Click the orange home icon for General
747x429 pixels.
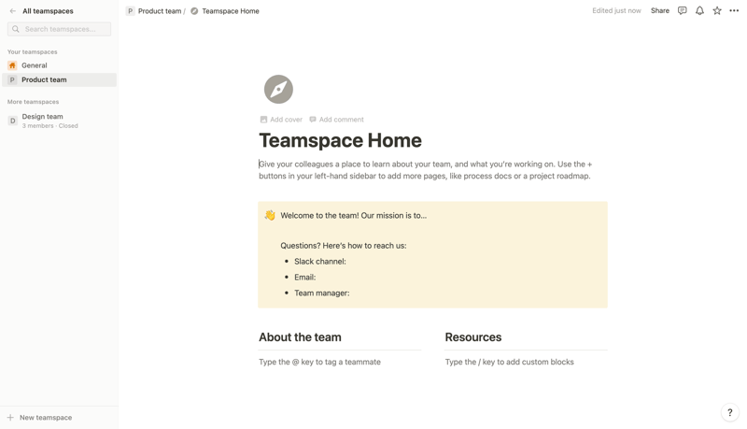12,65
